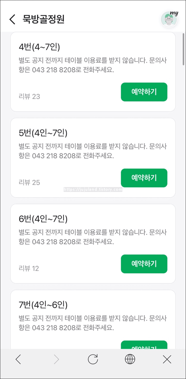Image resolution: width=186 pixels, height=379 pixels.
Task: Navigate back using top-left chevron arrow
Action: 12,19
